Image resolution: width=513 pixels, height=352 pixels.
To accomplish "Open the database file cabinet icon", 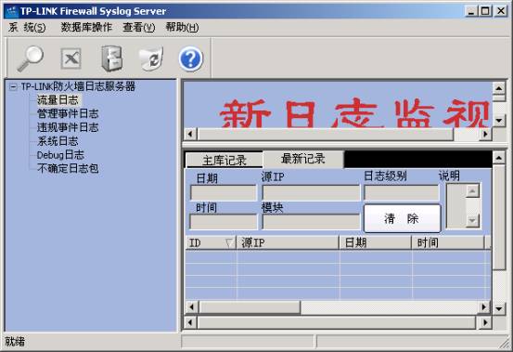I will point(112,59).
